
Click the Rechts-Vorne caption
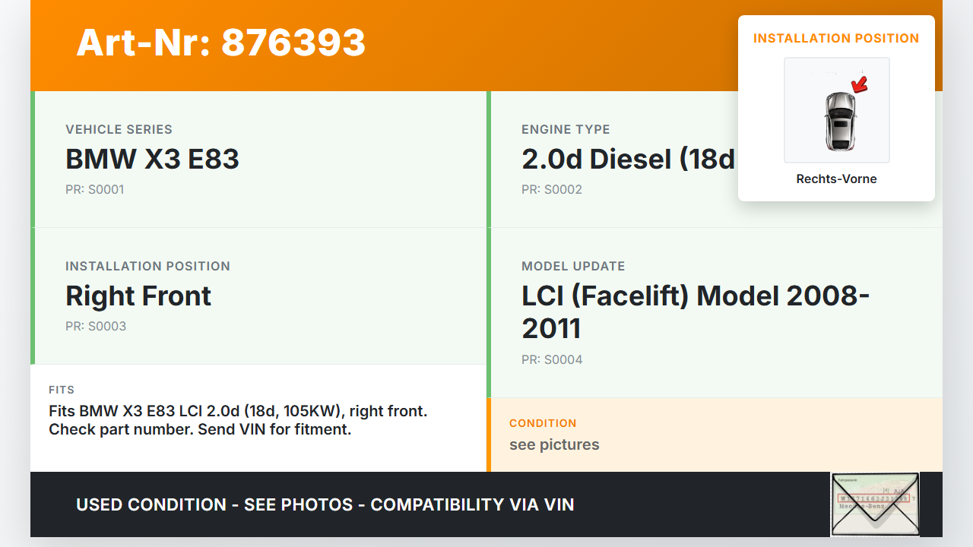point(836,179)
